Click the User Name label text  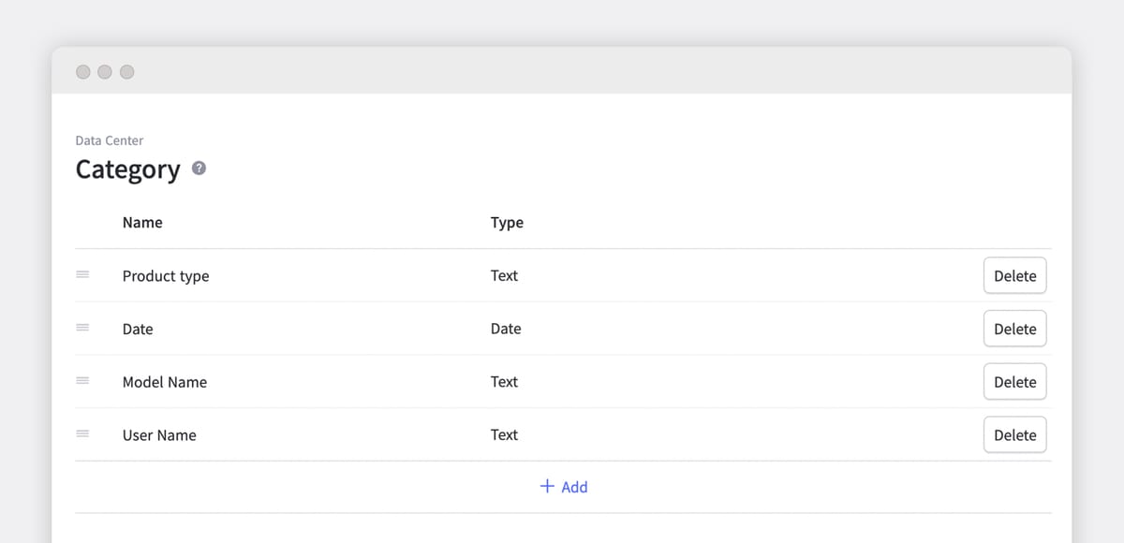click(x=159, y=434)
